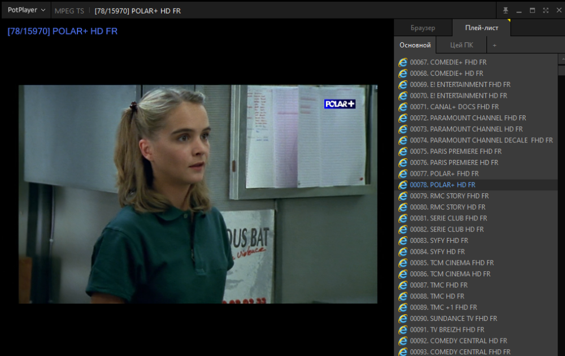Toggle fullscreen mode icon in title bar
Screen dimensions: 565x356
(x=546, y=10)
